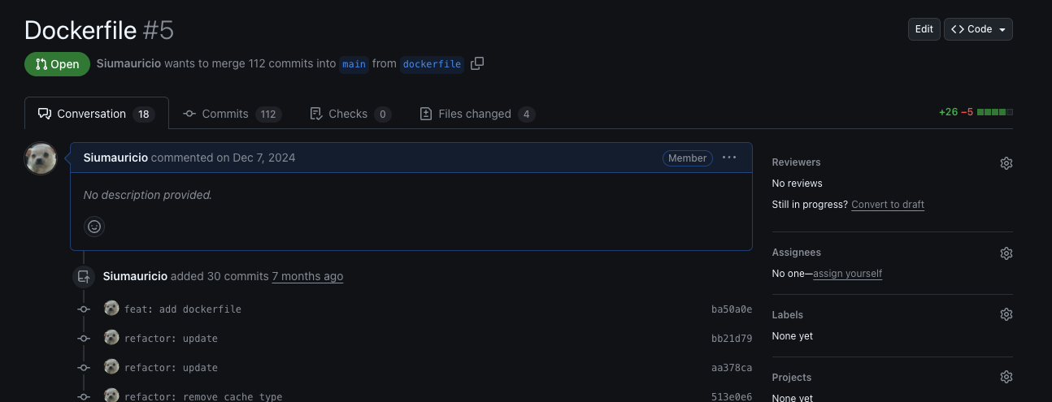Open the Labels settings gear
Viewport: 1052px width, 402px height.
pyautogui.click(x=1006, y=315)
